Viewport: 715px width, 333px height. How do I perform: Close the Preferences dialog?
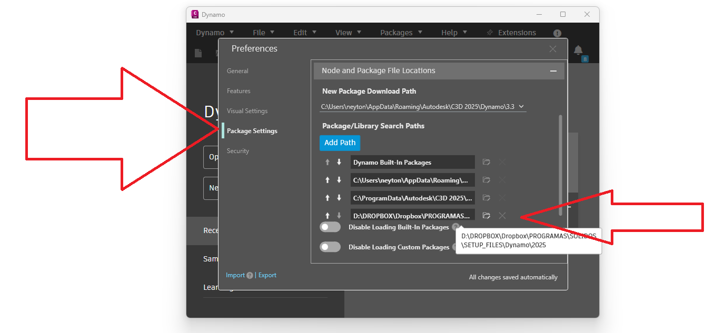[x=553, y=49]
